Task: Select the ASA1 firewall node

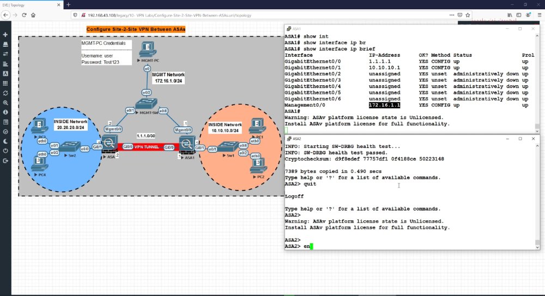Action: [x=186, y=145]
